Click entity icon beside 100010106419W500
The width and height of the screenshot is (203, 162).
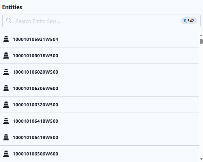point(6,137)
